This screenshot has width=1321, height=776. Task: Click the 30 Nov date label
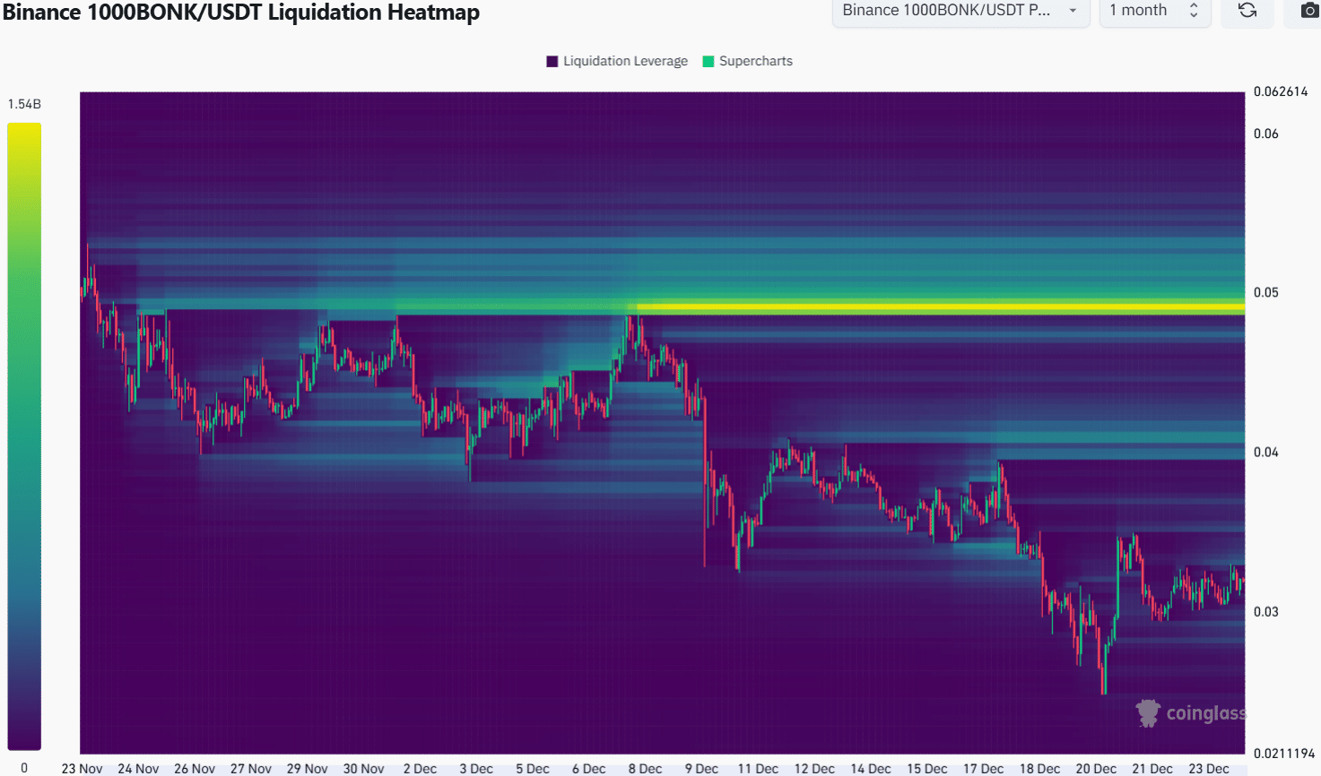point(363,769)
